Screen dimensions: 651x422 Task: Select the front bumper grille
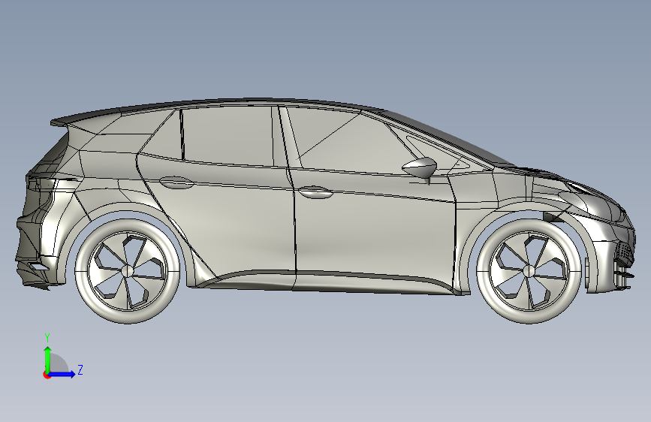[625, 253]
